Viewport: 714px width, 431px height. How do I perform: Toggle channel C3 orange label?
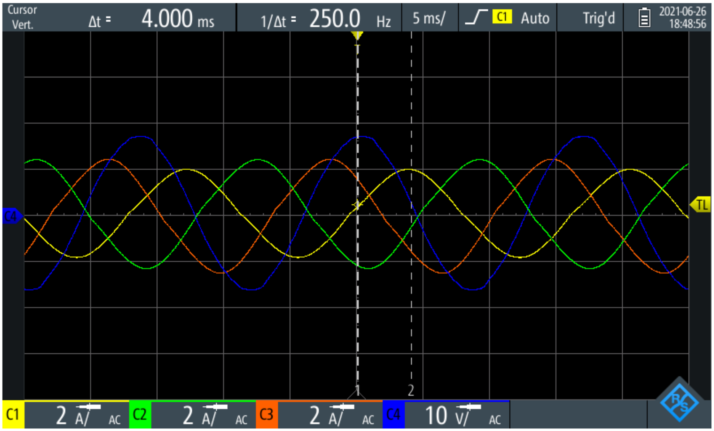266,415
